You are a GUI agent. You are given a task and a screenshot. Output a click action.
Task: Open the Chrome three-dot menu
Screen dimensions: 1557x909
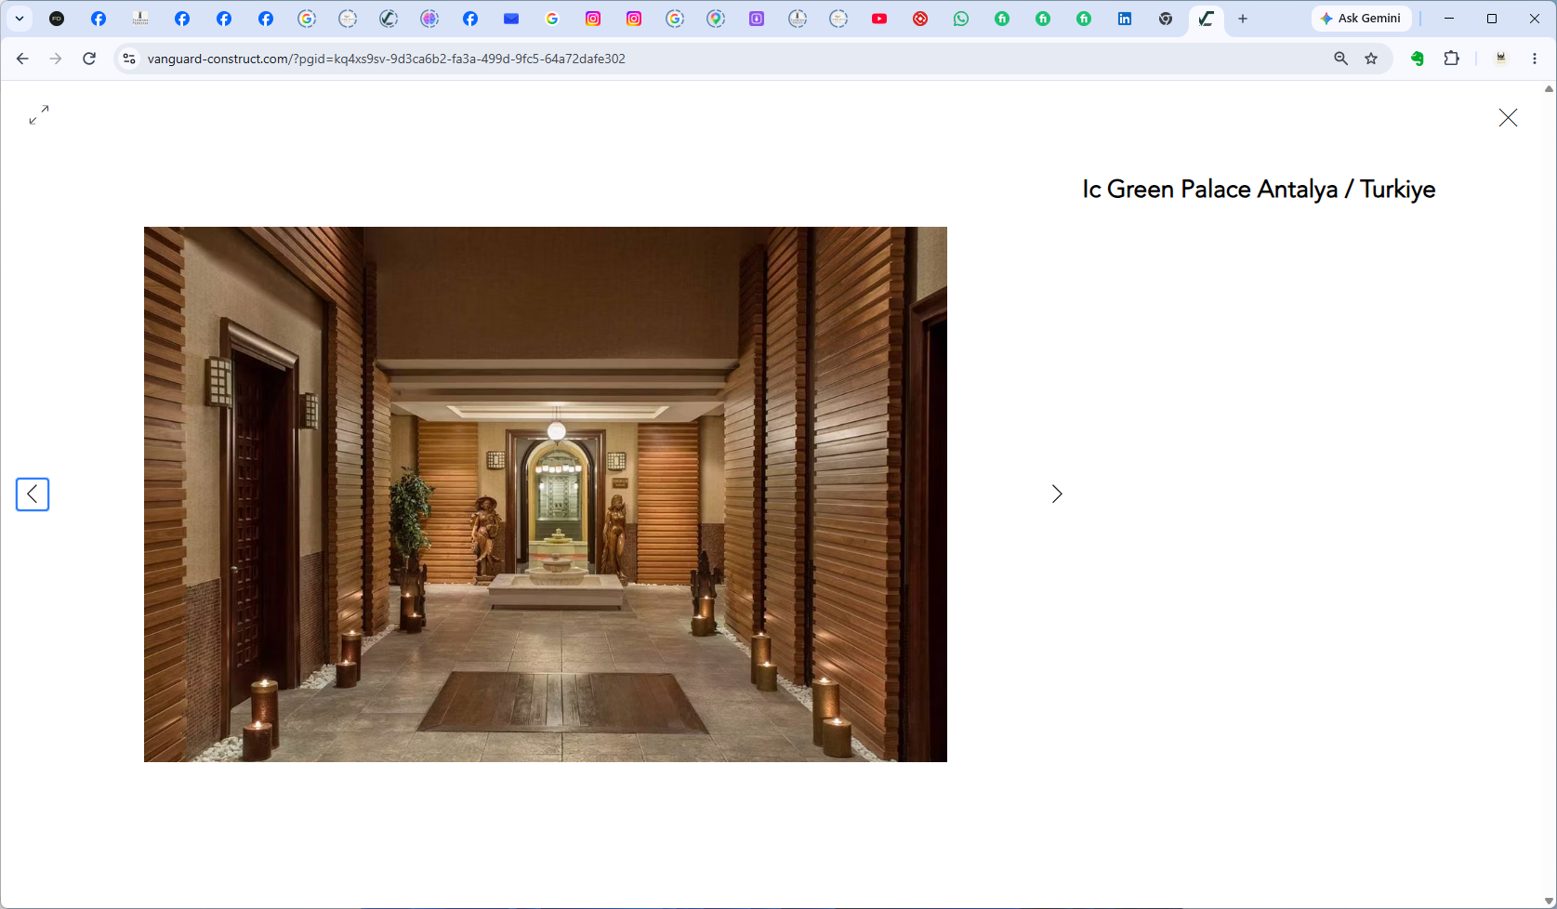(x=1535, y=59)
